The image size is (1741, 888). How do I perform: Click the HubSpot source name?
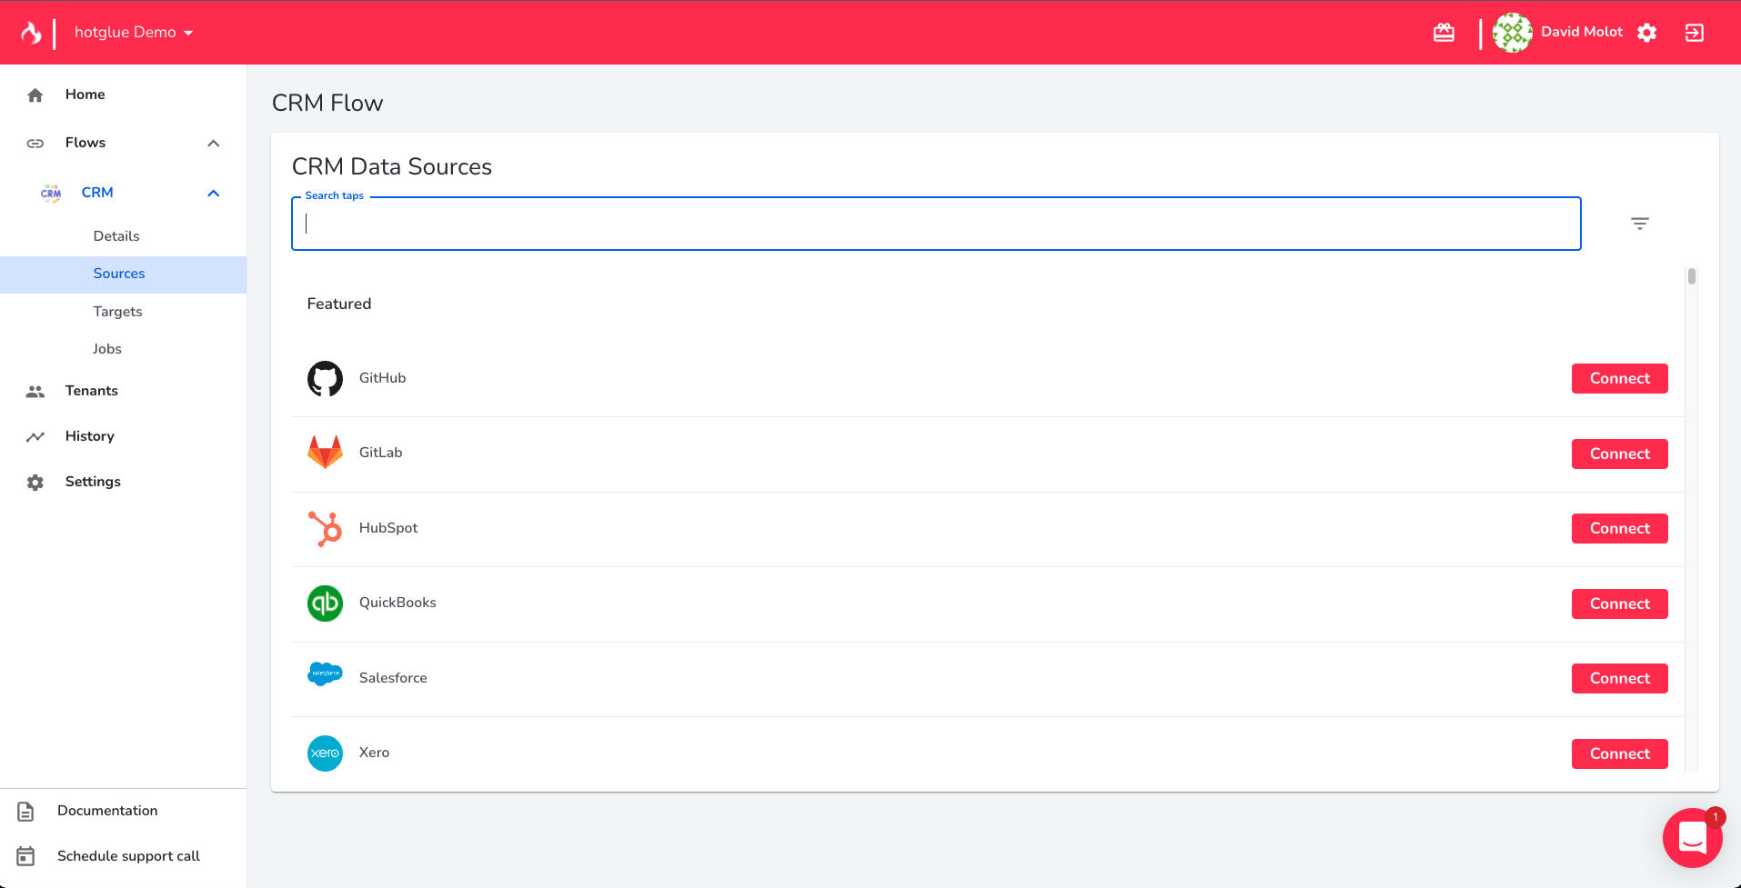coord(388,528)
